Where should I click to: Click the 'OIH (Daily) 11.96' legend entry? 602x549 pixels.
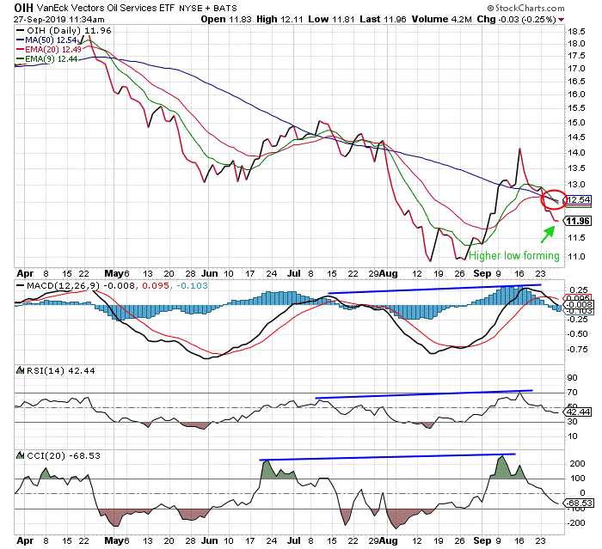pos(64,31)
